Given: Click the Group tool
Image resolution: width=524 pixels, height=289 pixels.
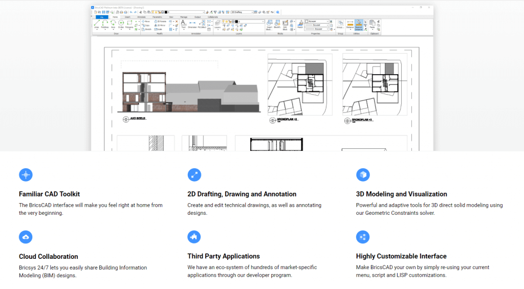Looking at the screenshot, I should tap(340, 24).
